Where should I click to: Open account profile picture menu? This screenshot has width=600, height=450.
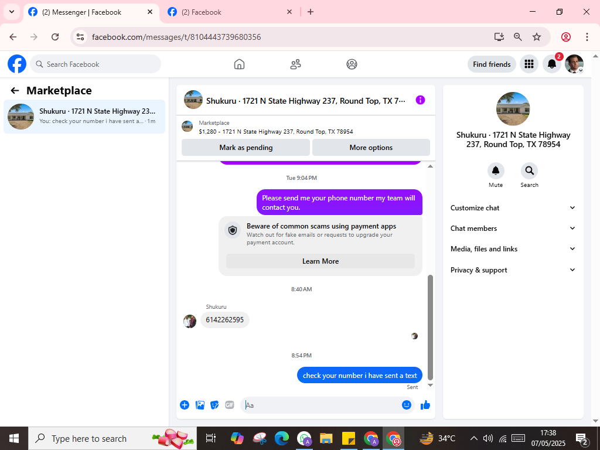[574, 64]
